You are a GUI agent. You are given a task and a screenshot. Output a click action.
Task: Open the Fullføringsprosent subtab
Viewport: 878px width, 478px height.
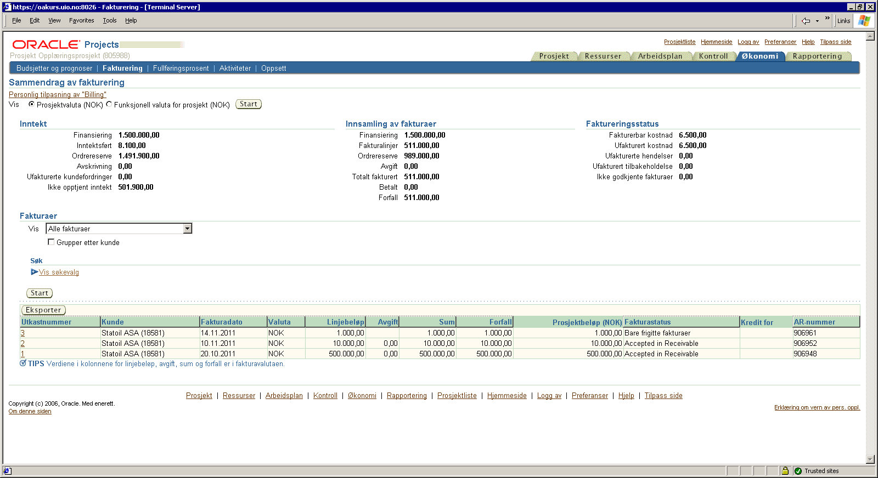181,68
